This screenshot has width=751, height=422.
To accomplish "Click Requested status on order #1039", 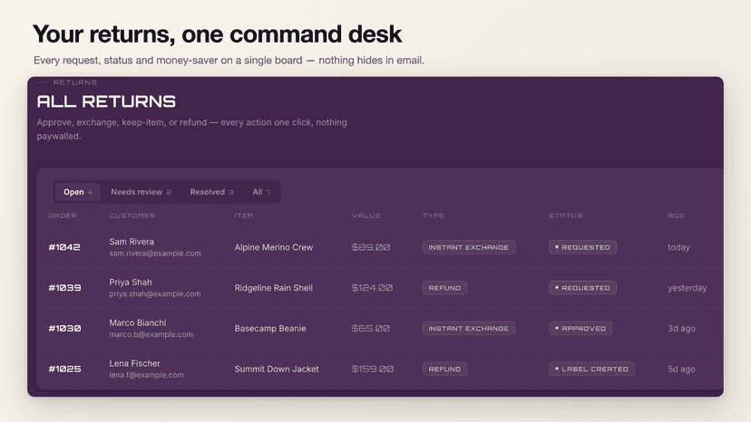I will point(582,288).
